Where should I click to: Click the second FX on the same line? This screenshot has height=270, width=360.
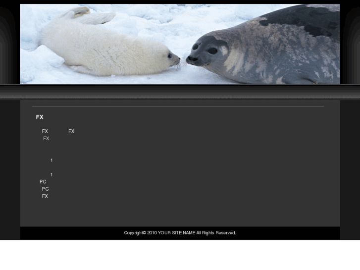71,131
